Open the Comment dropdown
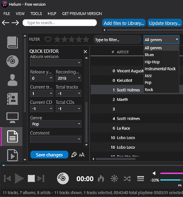Screen dimensions: 183x197 pyautogui.click(x=56, y=139)
